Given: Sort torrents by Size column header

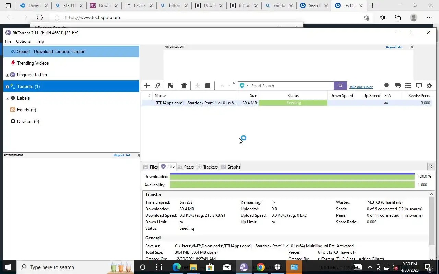Looking at the screenshot, I should pos(248,96).
